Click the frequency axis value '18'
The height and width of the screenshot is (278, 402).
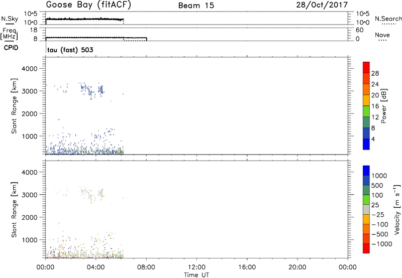tap(33, 30)
